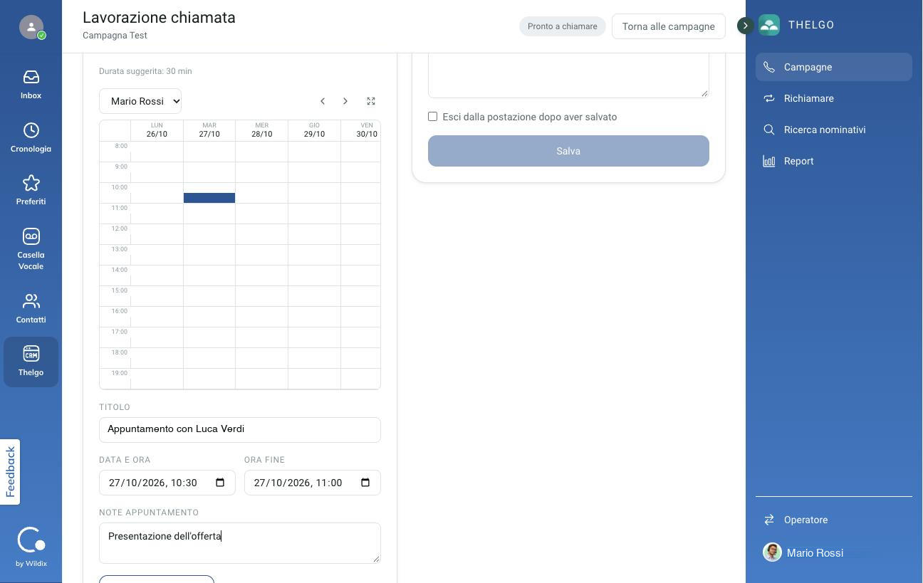Click the Pronto a chiamare status badge
This screenshot has width=923, height=583.
(x=563, y=26)
